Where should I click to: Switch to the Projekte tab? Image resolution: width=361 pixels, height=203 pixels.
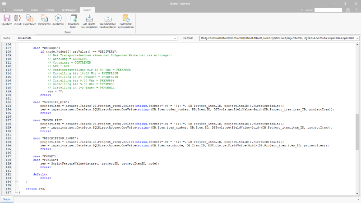[50, 10]
